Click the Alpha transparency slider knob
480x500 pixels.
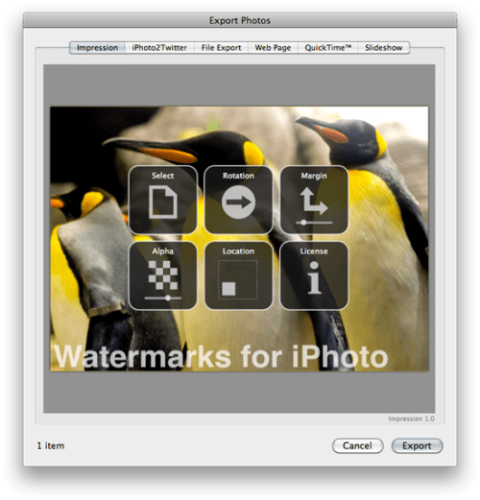[x=168, y=298]
